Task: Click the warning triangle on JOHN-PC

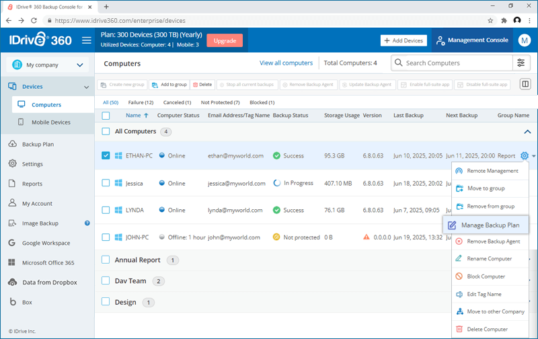Action: [x=367, y=237]
